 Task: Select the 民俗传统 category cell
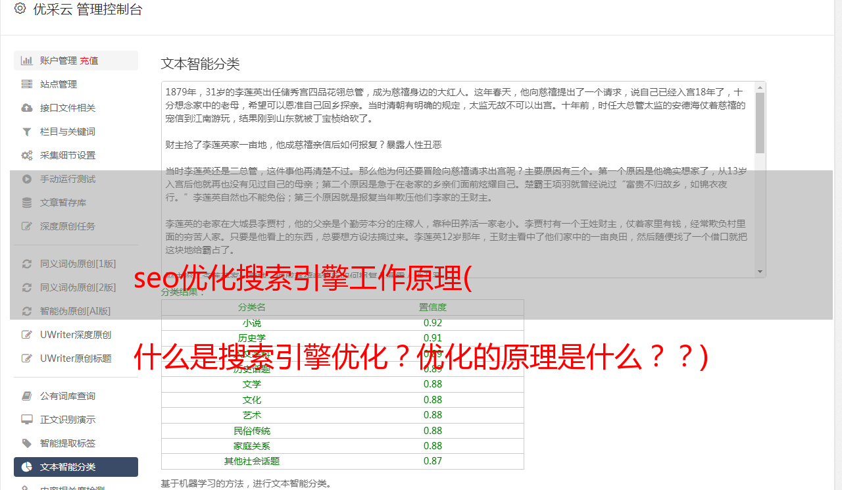click(252, 431)
